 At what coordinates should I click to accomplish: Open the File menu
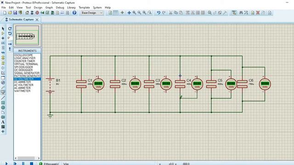tap(4, 7)
